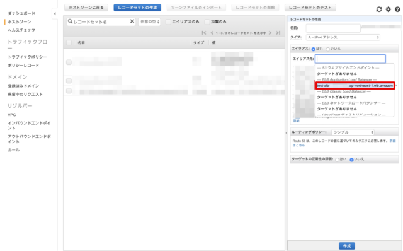Set target health evaluation to いいえ

[351, 160]
